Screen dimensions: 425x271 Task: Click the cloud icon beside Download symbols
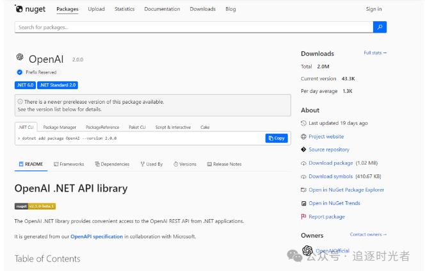click(303, 177)
